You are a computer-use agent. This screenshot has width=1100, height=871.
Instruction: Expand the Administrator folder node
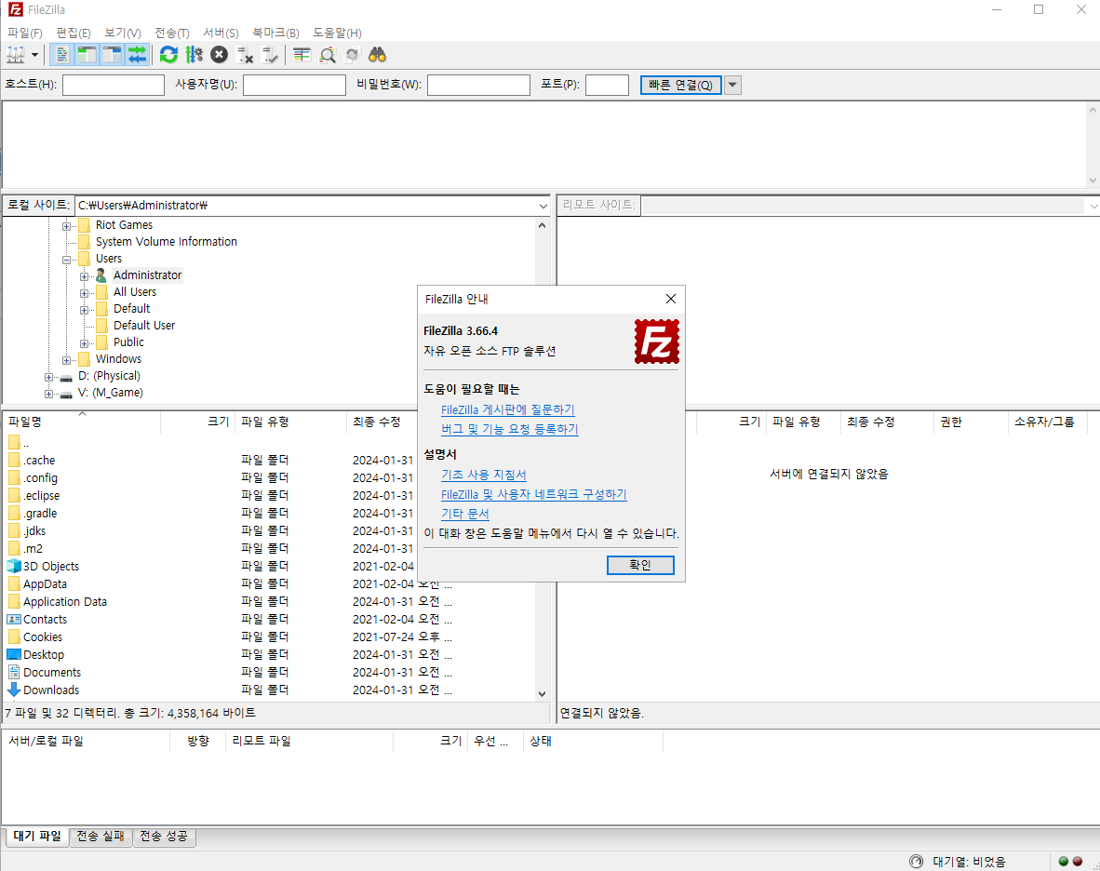pos(84,276)
